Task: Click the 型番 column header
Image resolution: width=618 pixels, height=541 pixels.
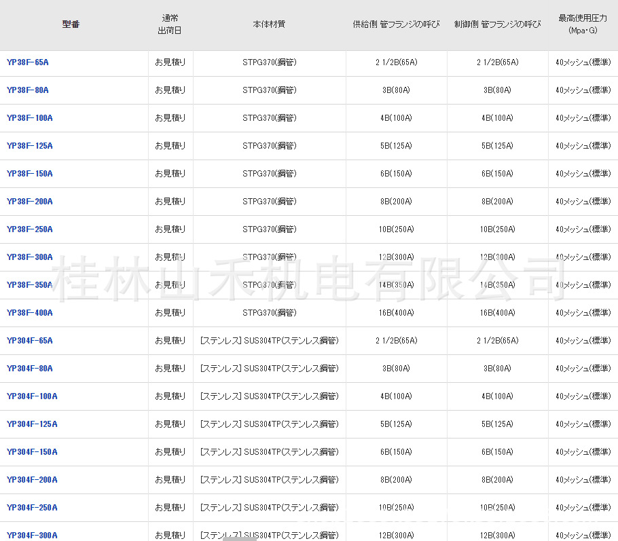Action: coord(71,24)
